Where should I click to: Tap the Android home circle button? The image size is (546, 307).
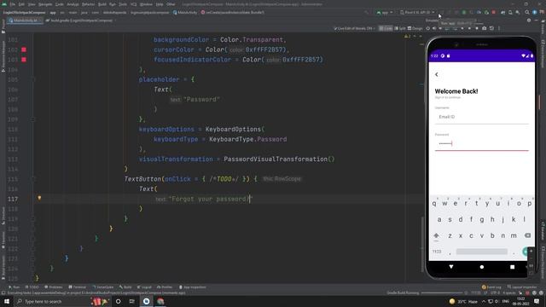point(482,267)
